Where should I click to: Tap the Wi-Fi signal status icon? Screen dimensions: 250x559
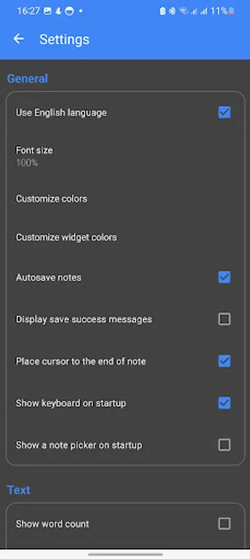[184, 11]
